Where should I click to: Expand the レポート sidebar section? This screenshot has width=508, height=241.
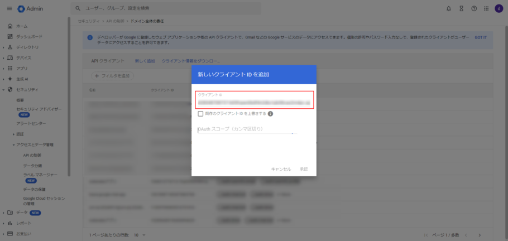pos(3,223)
